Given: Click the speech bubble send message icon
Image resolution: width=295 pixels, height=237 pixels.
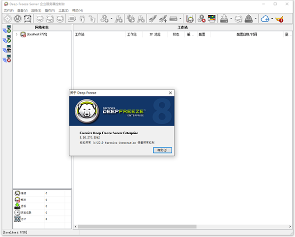Looking at the screenshot, I should (72, 19).
